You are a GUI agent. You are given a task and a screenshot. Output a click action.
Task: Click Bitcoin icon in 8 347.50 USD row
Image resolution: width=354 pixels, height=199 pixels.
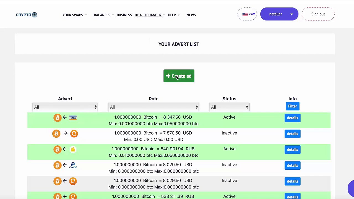(x=57, y=118)
